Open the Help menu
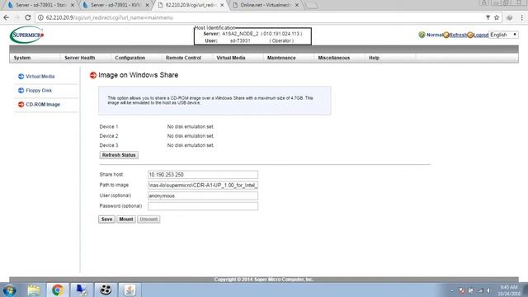Viewport: 528px width, 297px height. pos(374,58)
